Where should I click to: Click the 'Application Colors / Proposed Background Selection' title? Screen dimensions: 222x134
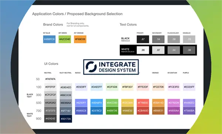tap(77, 14)
